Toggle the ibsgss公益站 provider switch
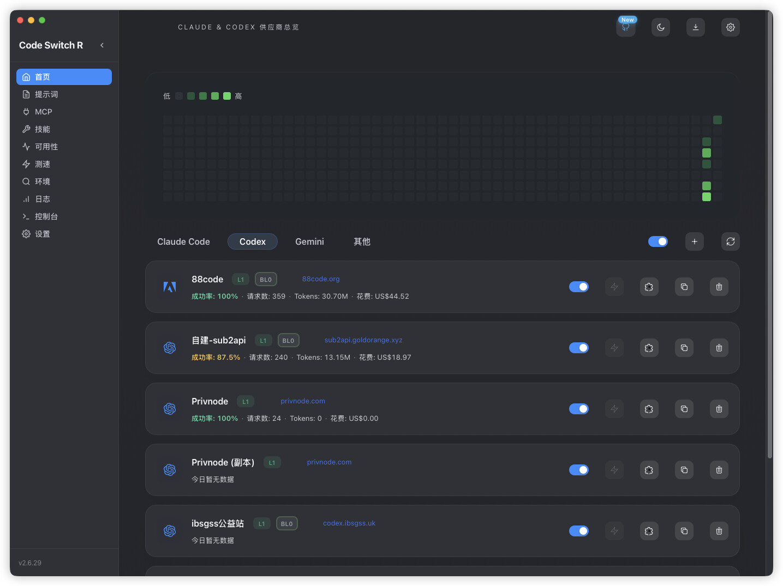 (579, 531)
